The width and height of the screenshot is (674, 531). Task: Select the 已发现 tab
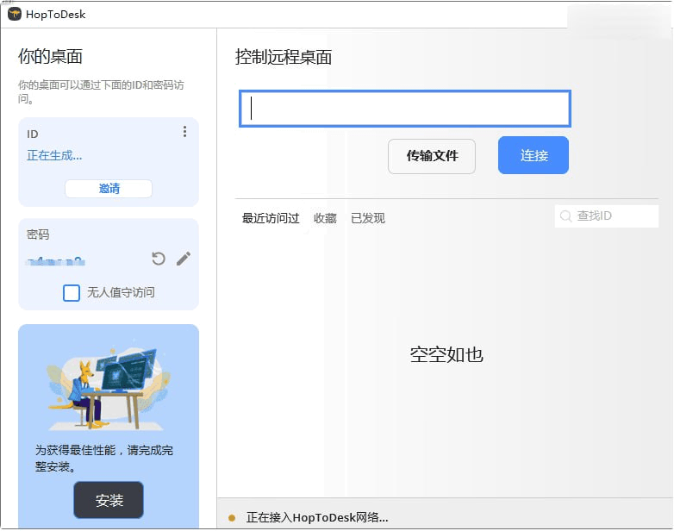368,218
